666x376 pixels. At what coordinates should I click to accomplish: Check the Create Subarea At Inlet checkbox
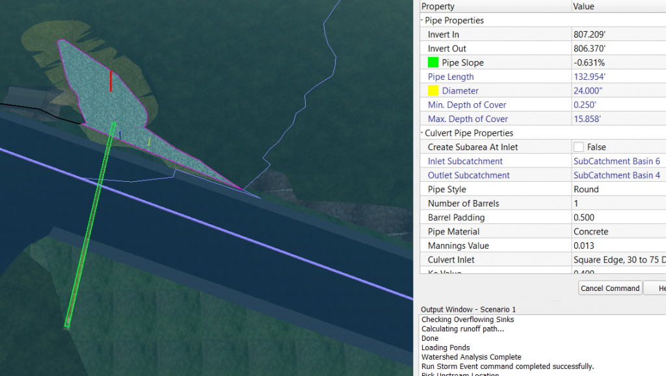click(578, 147)
